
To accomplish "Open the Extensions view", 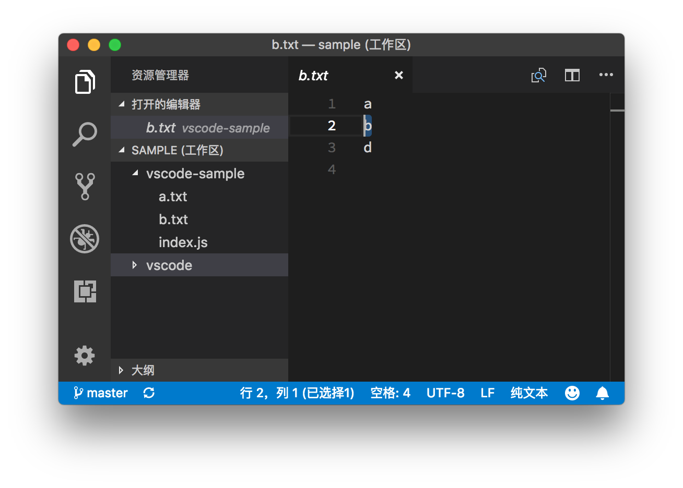I will click(85, 291).
